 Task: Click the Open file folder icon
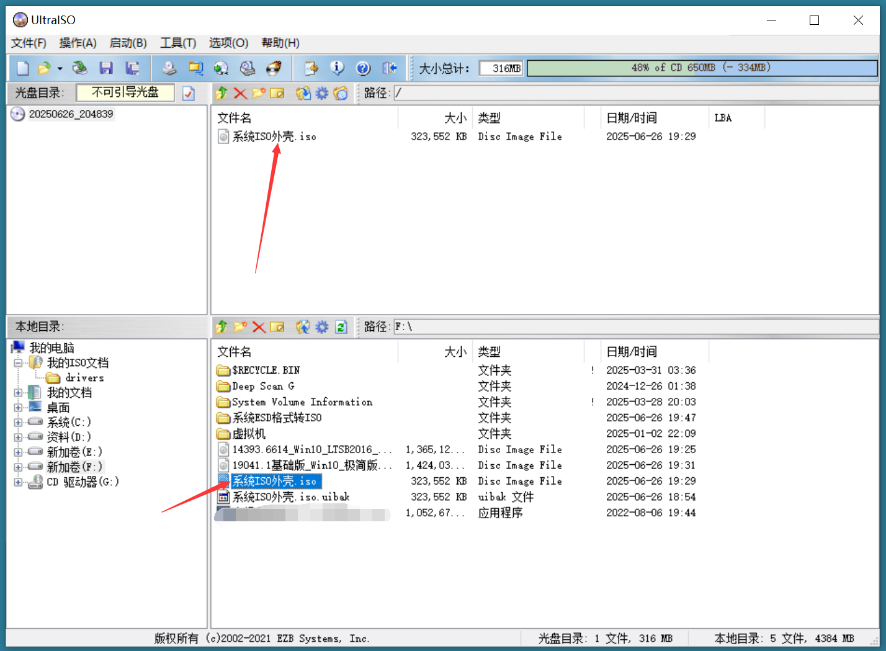(44, 68)
